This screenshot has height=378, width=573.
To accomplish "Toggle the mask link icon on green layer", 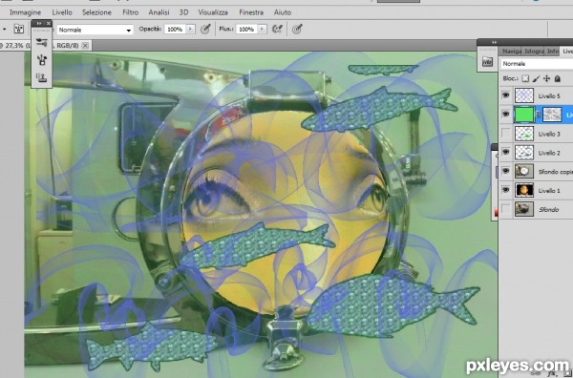I will tap(539, 115).
